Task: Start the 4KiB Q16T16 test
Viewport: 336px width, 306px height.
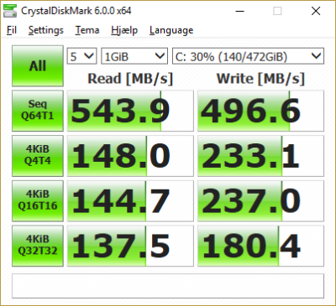Action: (x=38, y=200)
